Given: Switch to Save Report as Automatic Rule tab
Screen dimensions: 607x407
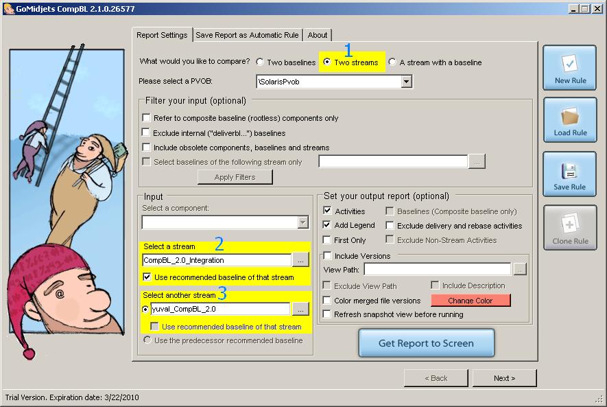Looking at the screenshot, I should 247,35.
